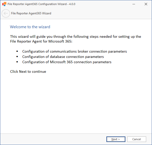Select the 'File Reporter Agent365 Wizard' header label

click(x=31, y=13)
